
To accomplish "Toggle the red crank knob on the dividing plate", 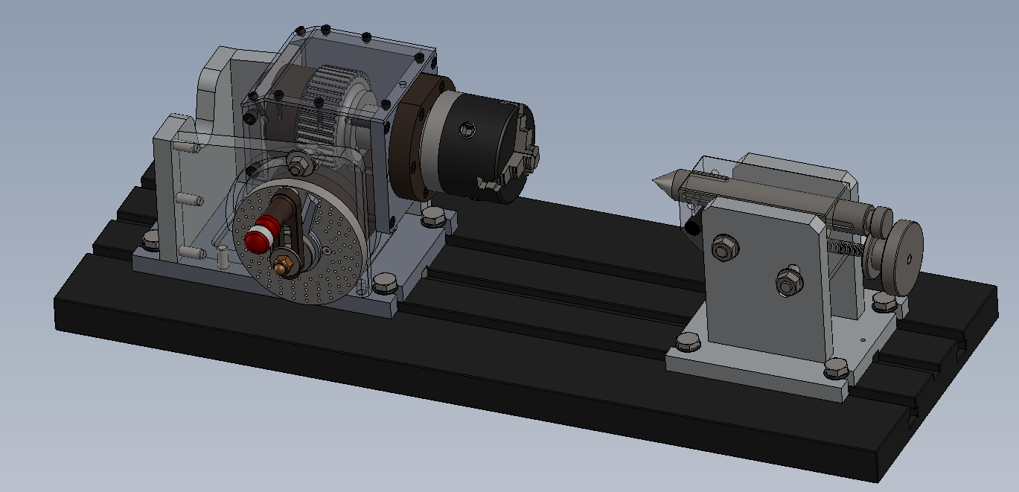I will pos(257,242).
